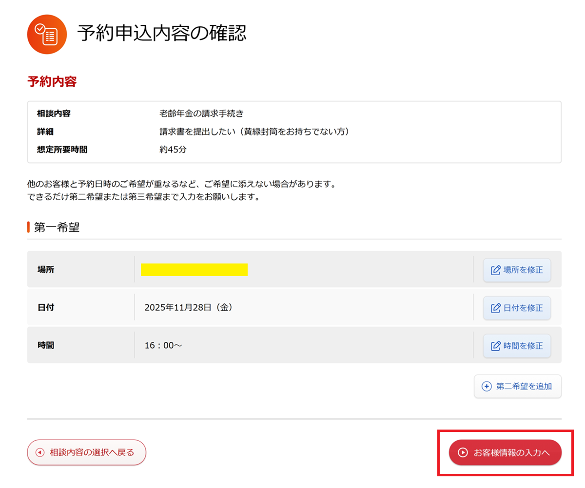This screenshot has width=585, height=488.
Task: Click the 請求書を提出したい detail text
Action: [254, 131]
